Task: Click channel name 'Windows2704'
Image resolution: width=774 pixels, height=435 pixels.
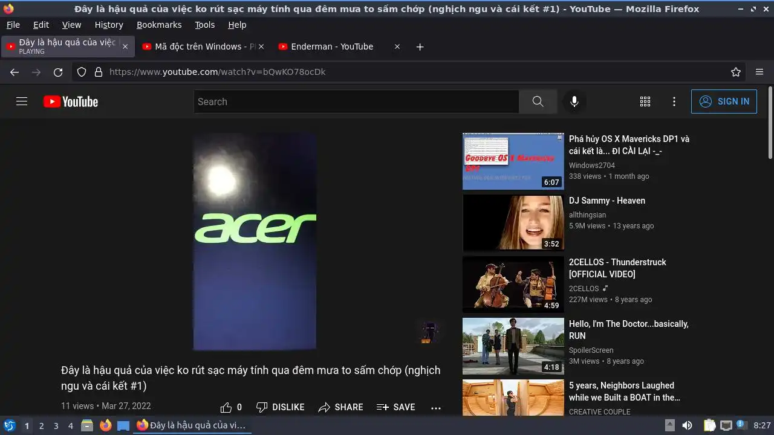Action: point(592,166)
